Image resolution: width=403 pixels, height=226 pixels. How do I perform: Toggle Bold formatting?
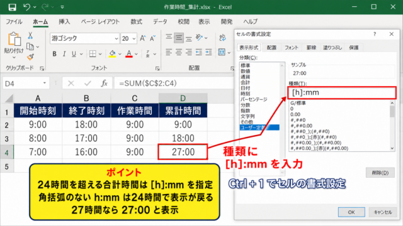tap(54, 54)
